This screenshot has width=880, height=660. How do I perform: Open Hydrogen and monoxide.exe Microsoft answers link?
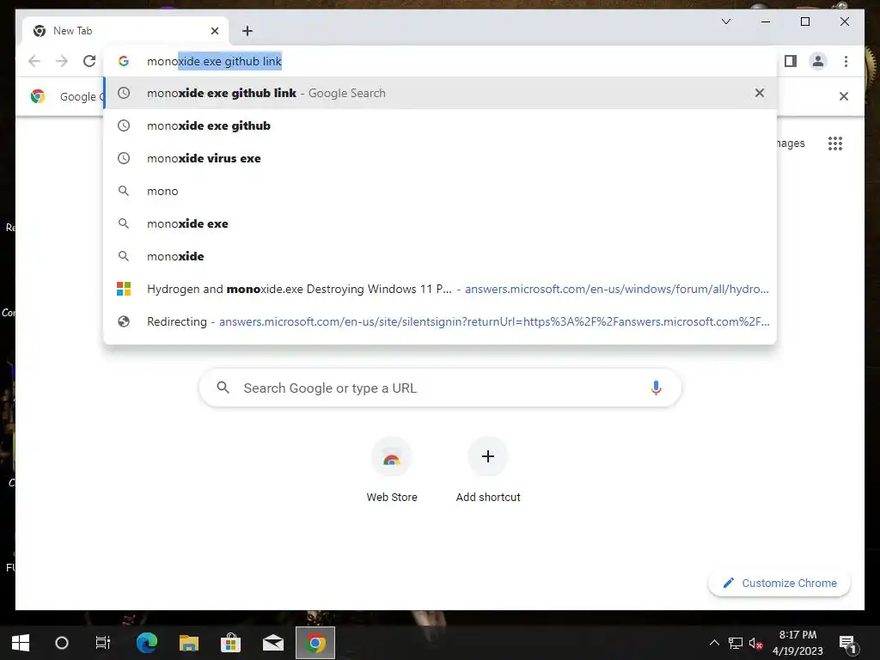coord(441,289)
